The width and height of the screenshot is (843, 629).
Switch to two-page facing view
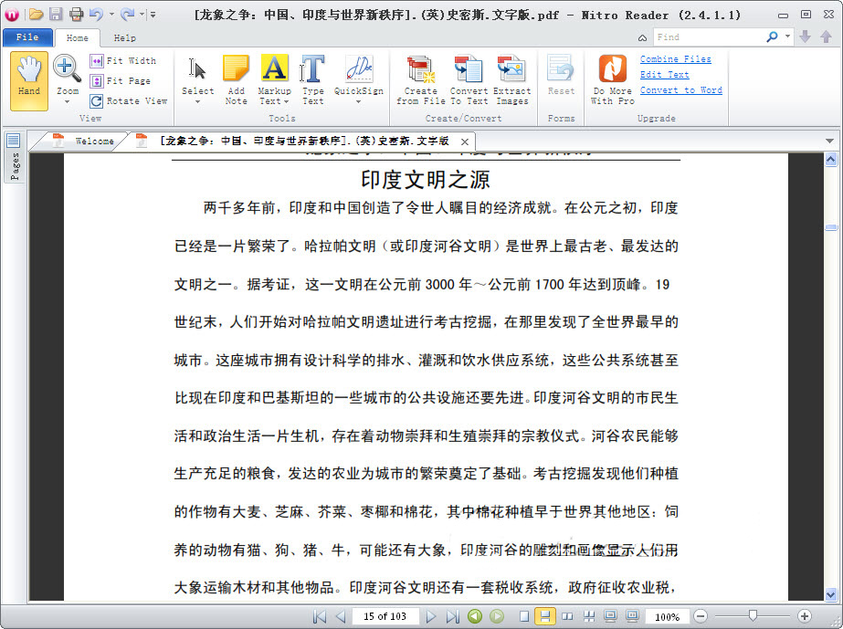567,617
